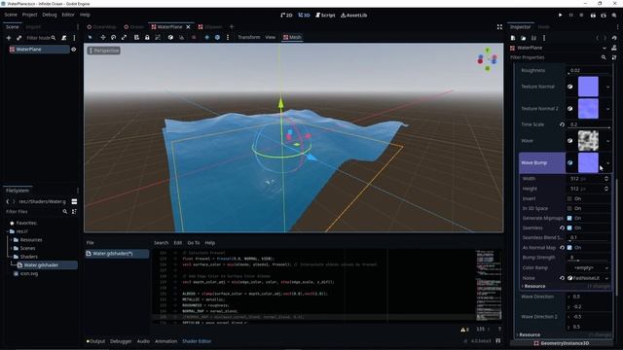Activate the Scale mode tool

(x=124, y=37)
